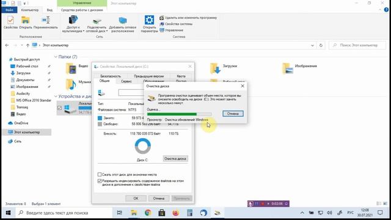Click the Explorer back arrow
The width and height of the screenshot is (391, 220).
[7, 45]
